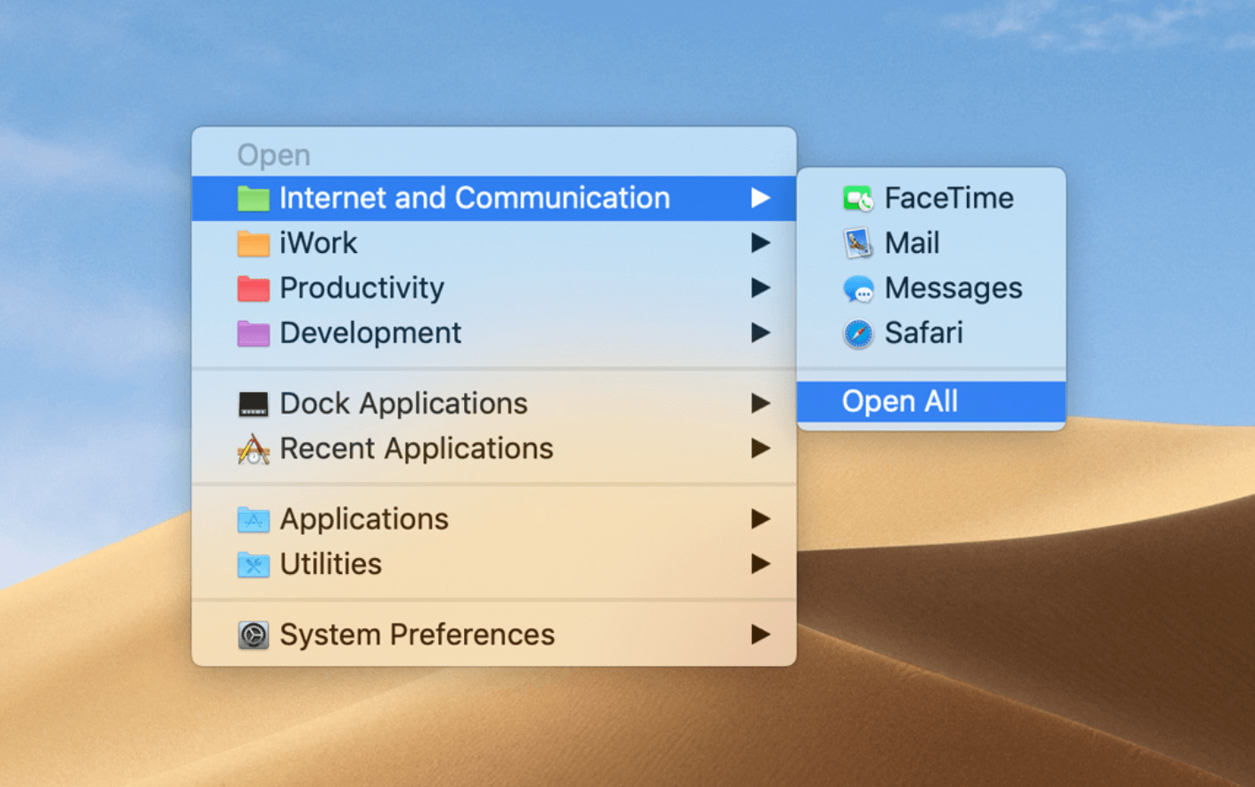Screen dimensions: 1255x787
Task: Select the Dock Applications menu label
Action: coord(403,404)
